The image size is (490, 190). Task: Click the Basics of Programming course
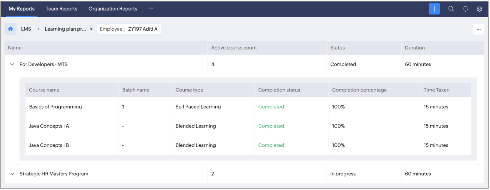[x=55, y=107]
